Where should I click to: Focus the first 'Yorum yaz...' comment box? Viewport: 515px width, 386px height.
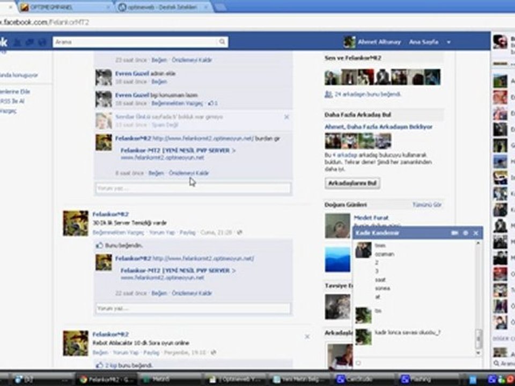193,188
